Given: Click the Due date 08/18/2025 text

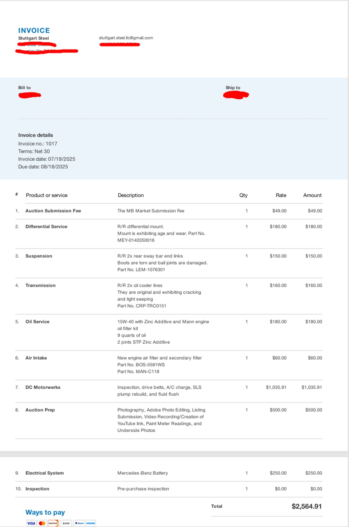Looking at the screenshot, I should (43, 167).
